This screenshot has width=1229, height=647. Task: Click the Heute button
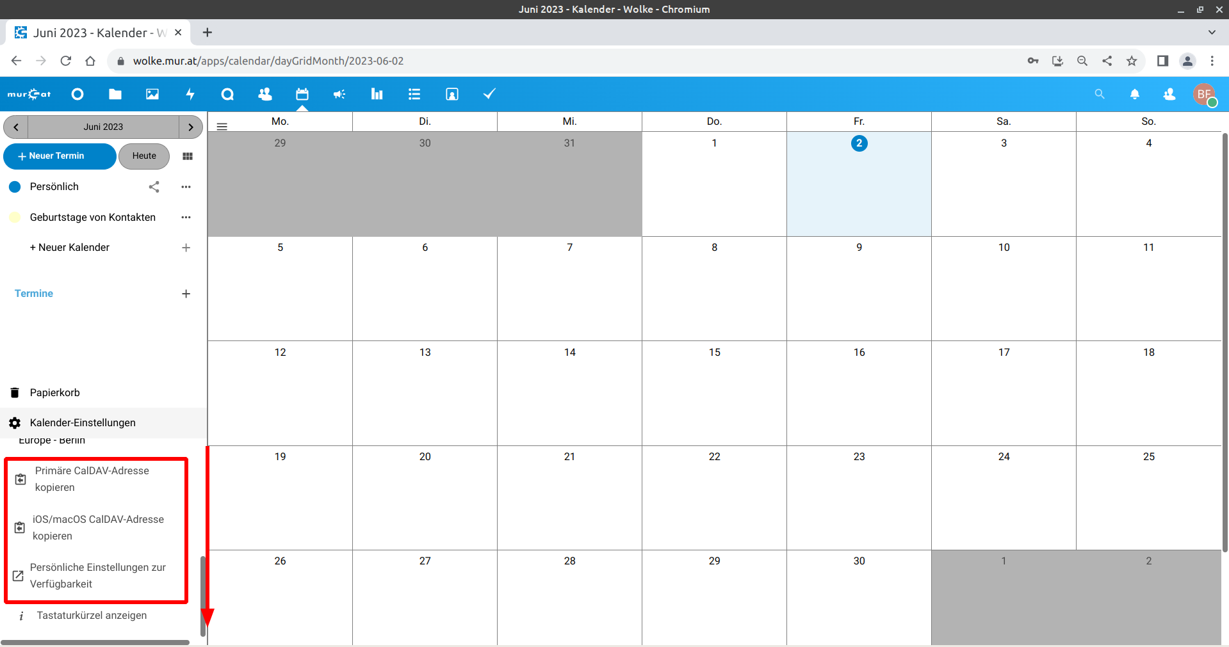click(144, 156)
